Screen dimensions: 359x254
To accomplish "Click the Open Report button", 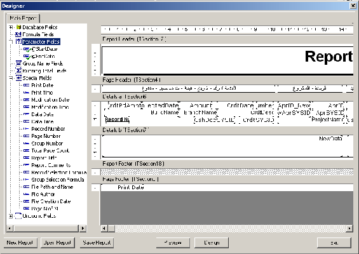I will 58,243.
